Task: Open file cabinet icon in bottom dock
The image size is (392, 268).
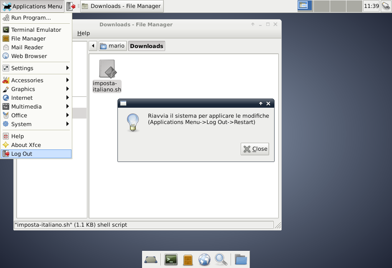Action: coord(188,260)
